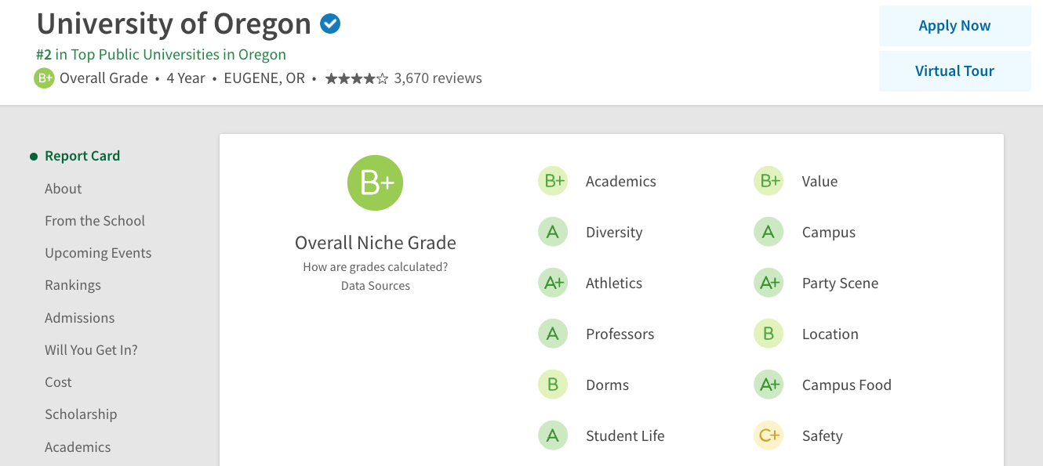Click the small B+ badge beside Overall Grade

(x=44, y=78)
